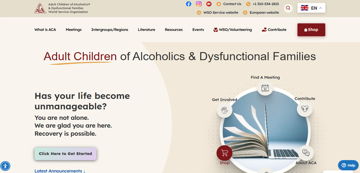
Task: Open the Intergroups/Regions menu
Action: [110, 30]
